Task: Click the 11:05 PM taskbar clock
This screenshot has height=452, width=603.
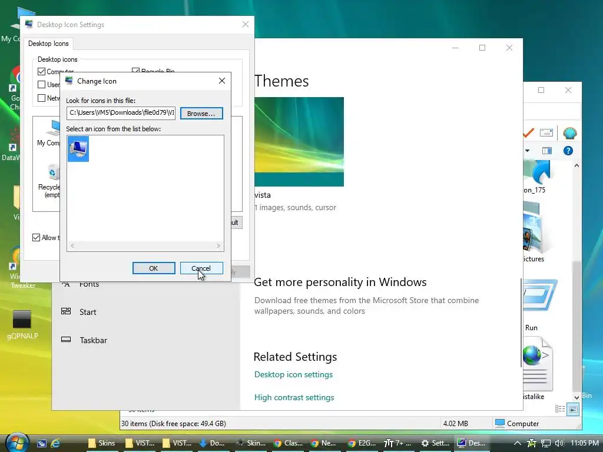Action: [x=585, y=443]
